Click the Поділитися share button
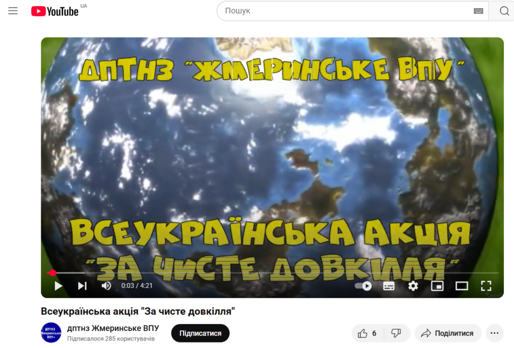Viewport: 514px width, 348px height. (x=448, y=333)
